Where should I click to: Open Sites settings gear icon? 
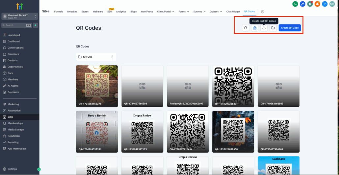pyautogui.click(x=263, y=12)
